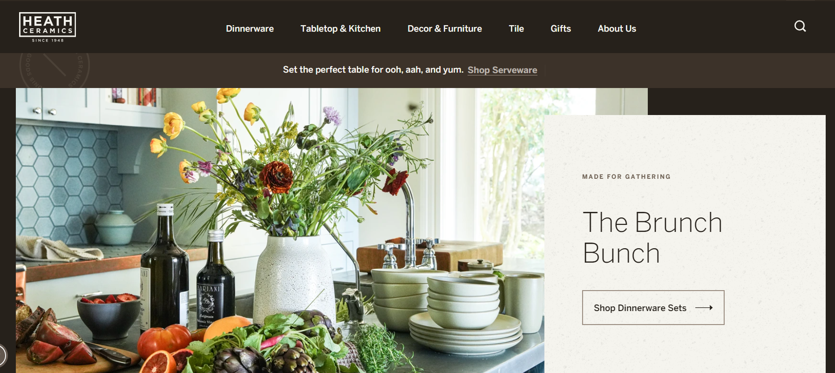This screenshot has height=373, width=835.
Task: Click the Heath Ceramics logo
Action: 48,27
